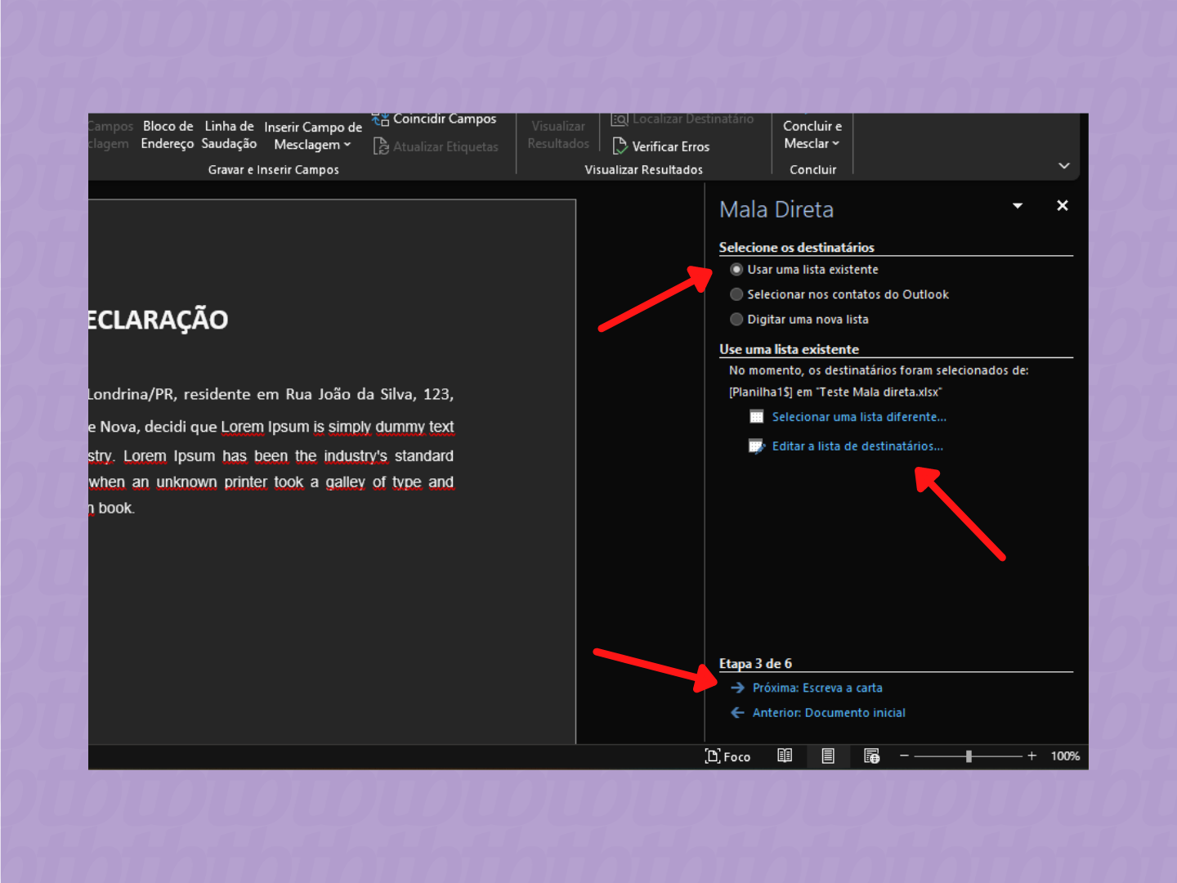The image size is (1177, 883).
Task: Switch to Web Layout view
Action: click(x=871, y=755)
